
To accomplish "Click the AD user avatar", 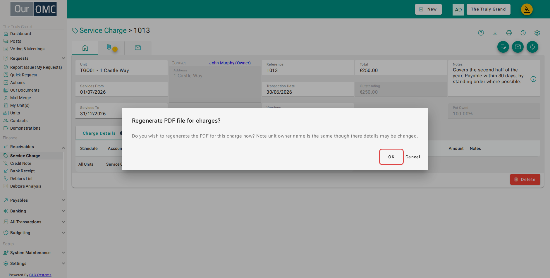I will [458, 10].
